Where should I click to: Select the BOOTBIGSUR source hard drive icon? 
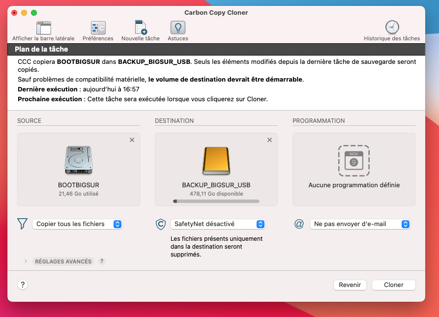coord(79,160)
